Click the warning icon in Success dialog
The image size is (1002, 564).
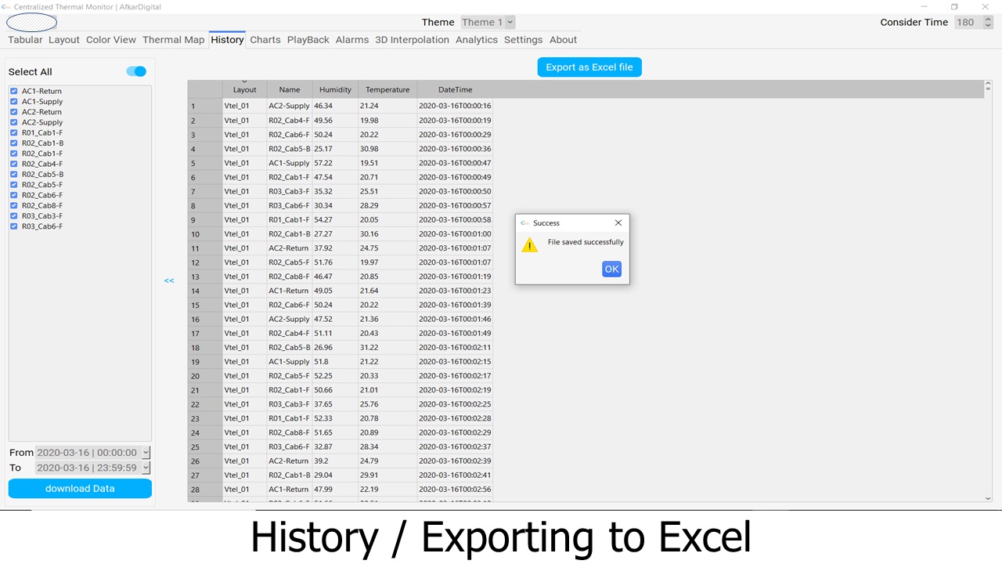click(x=530, y=245)
